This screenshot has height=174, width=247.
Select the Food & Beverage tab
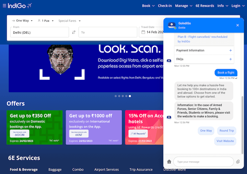click(x=24, y=170)
